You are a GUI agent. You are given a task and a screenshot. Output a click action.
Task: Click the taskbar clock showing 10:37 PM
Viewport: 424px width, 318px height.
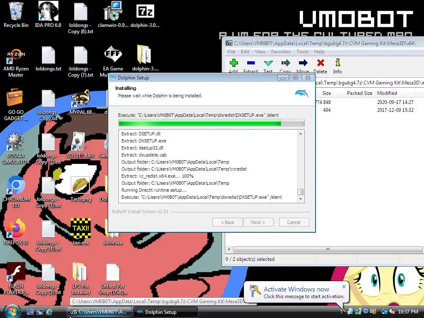pos(408,312)
